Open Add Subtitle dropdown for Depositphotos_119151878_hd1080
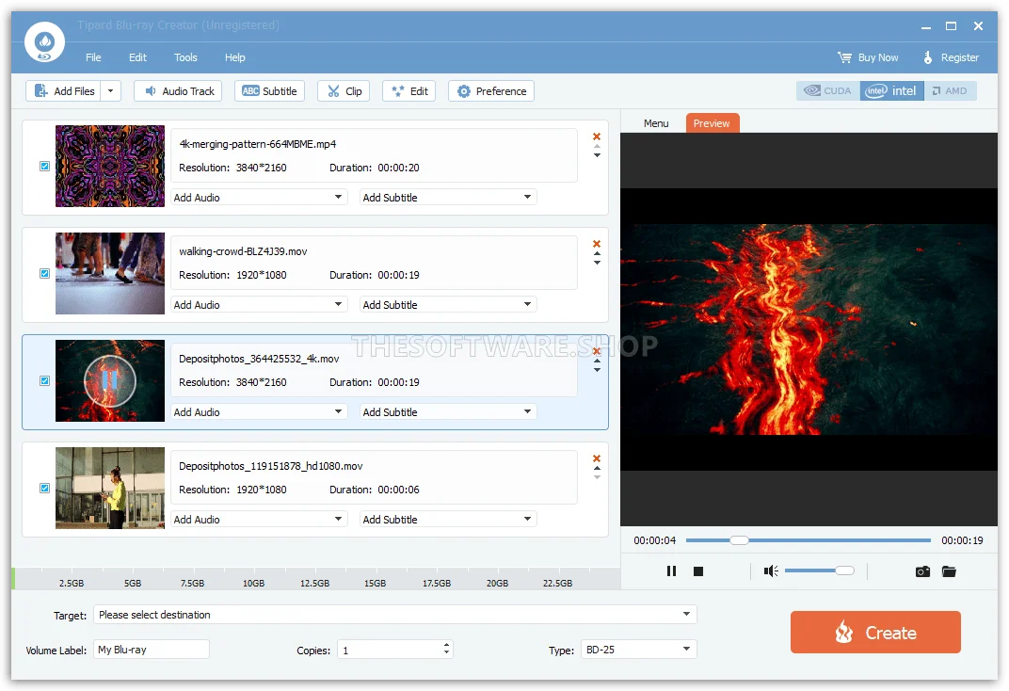 pyautogui.click(x=448, y=520)
